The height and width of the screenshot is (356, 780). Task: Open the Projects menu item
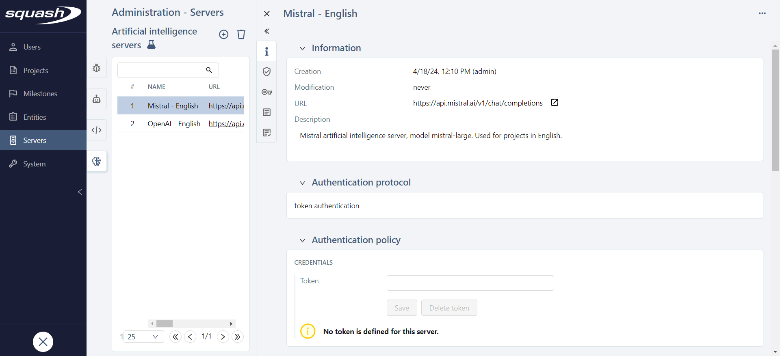[x=35, y=71]
